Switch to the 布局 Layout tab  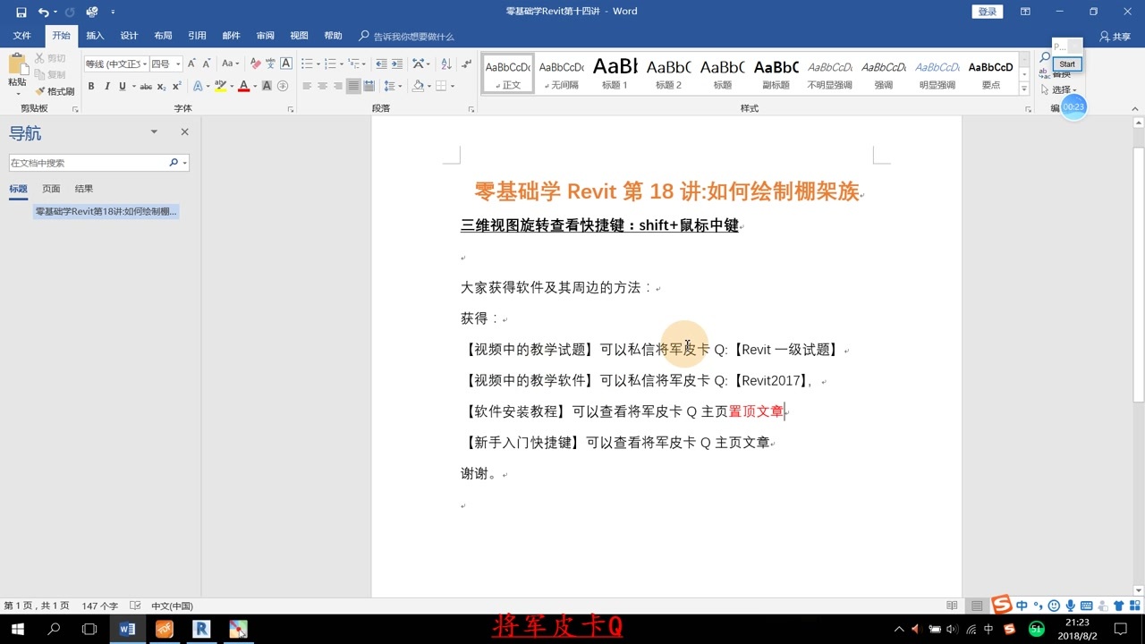point(163,36)
